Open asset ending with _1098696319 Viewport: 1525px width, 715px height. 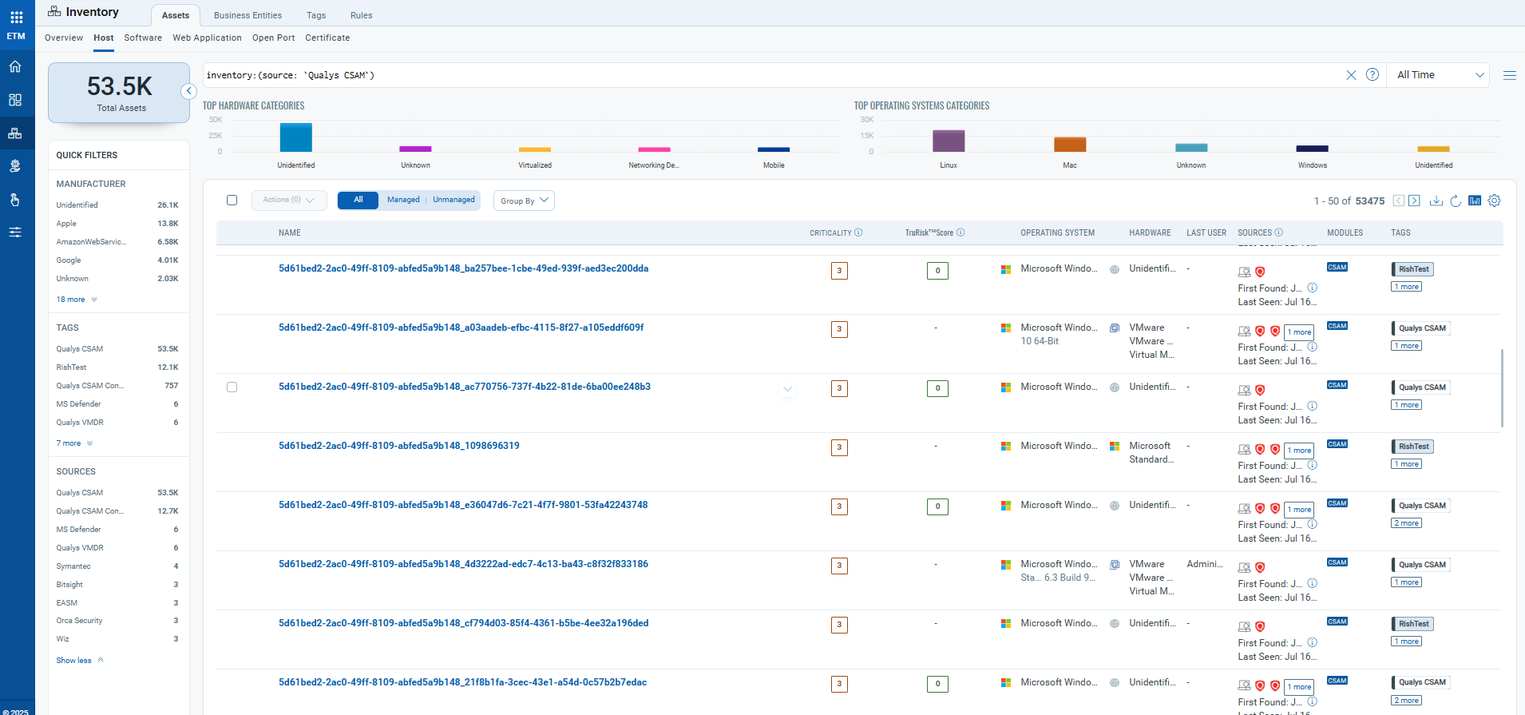[x=398, y=446]
